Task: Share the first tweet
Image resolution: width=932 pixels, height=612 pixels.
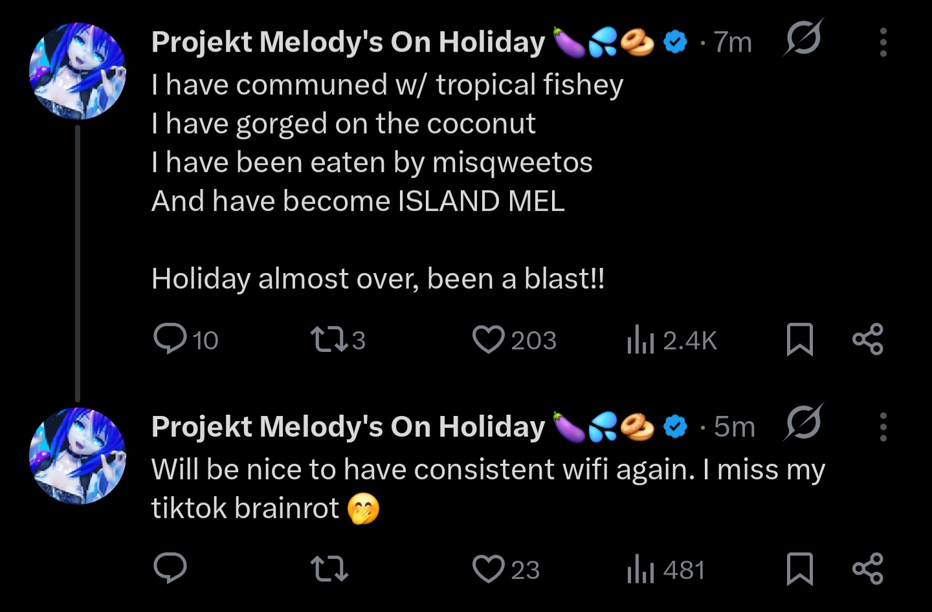Action: [x=868, y=340]
